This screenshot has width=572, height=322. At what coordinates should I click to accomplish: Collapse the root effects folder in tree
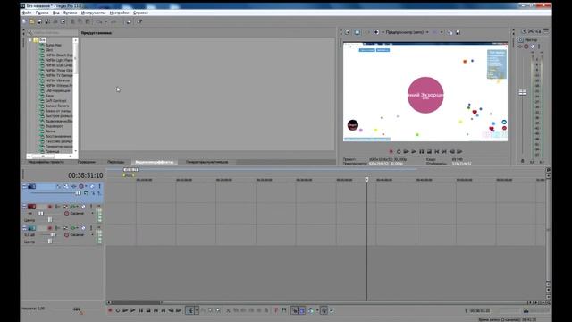[30, 39]
